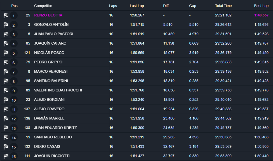Click the finish flag for Alejo Borgiani
The height and width of the screenshot is (161, 273).
pyautogui.click(x=6, y=100)
